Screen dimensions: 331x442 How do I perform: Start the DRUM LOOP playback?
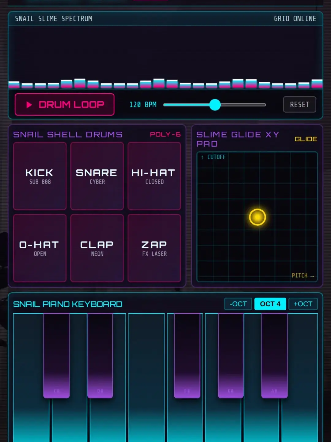[64, 105]
